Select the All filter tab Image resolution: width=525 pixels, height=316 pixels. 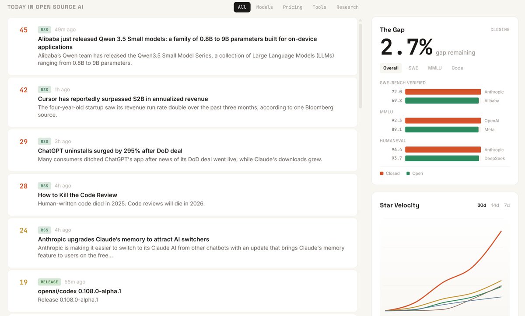coord(242,7)
